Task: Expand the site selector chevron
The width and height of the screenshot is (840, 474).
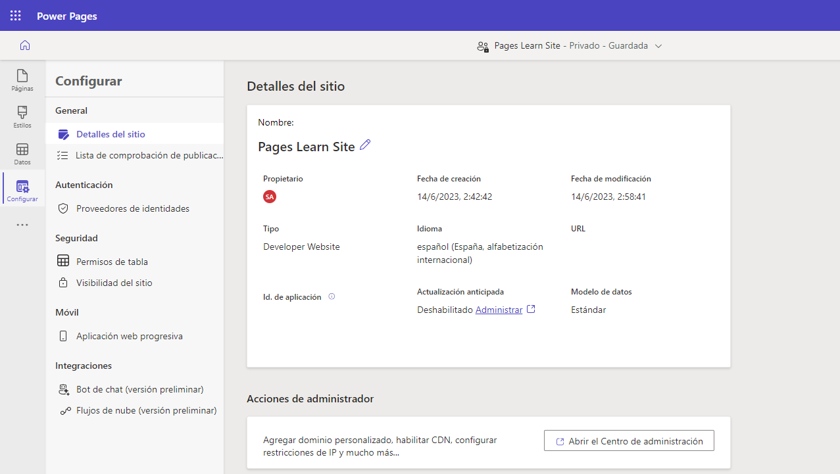Action: tap(658, 46)
